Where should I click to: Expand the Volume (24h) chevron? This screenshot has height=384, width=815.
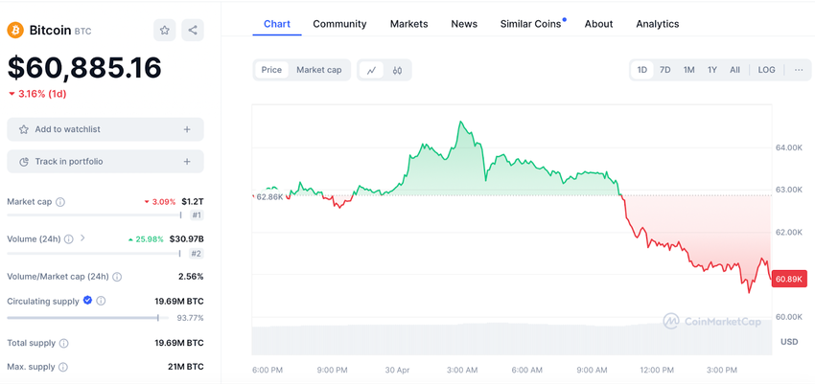(x=82, y=237)
